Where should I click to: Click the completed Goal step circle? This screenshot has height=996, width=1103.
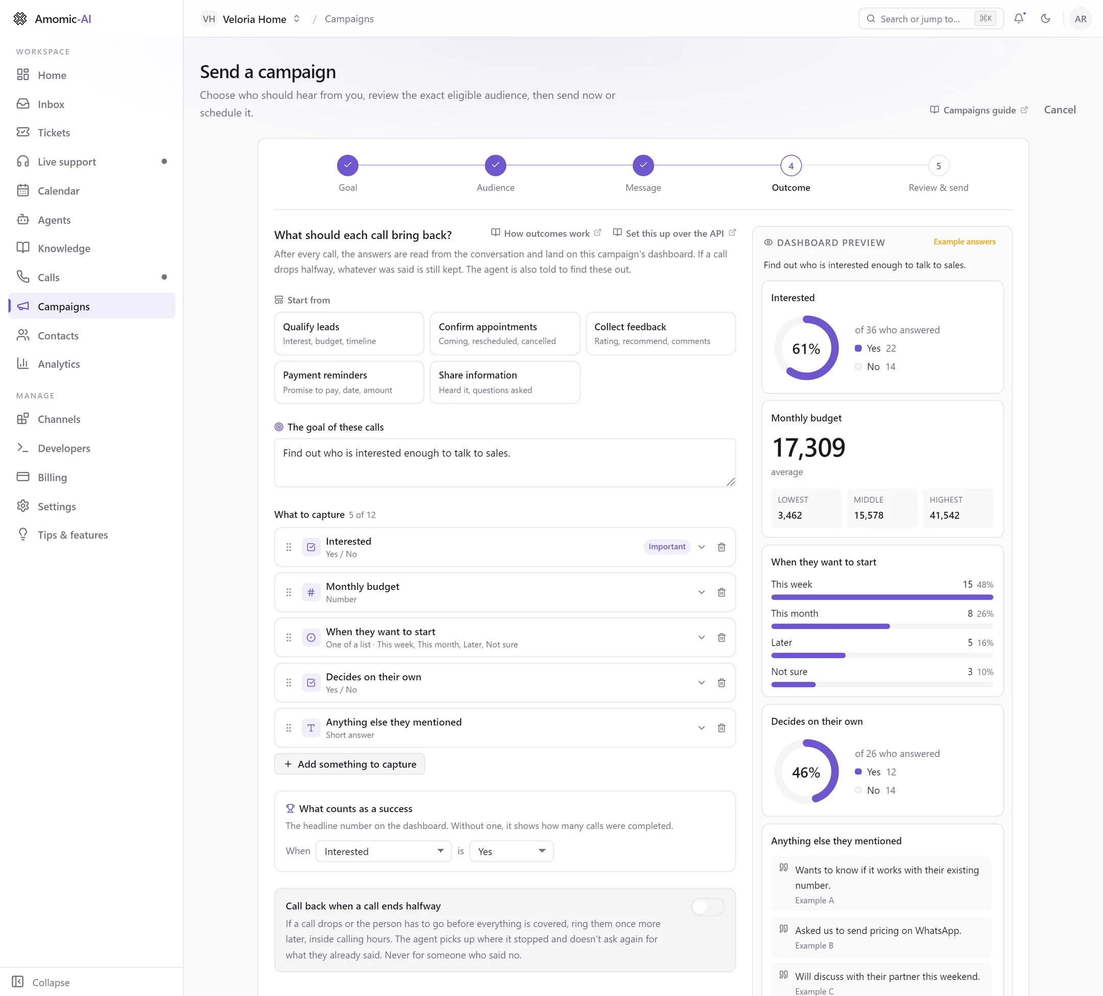pos(348,165)
